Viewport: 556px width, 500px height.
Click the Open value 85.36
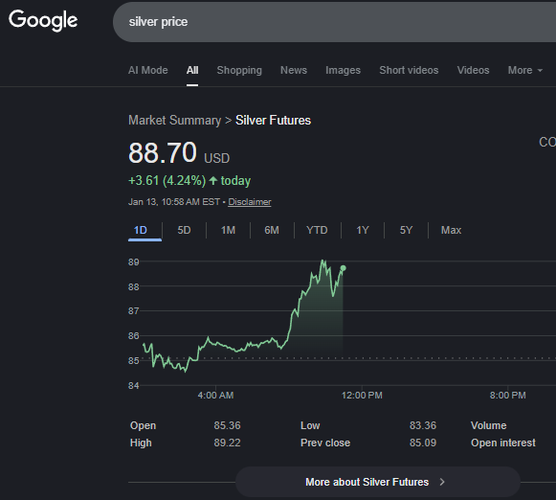227,425
